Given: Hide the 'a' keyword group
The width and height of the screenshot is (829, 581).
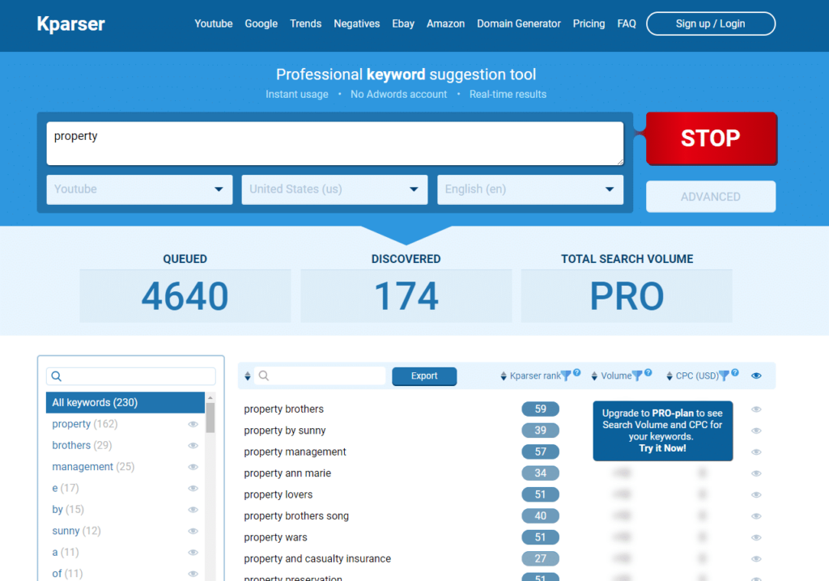Looking at the screenshot, I should click(x=193, y=553).
